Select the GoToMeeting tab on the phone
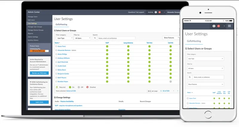The height and width of the screenshot is (127, 239). [194, 41]
